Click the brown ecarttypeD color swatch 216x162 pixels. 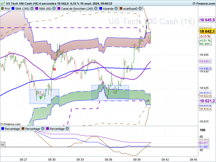(x=121, y=9)
